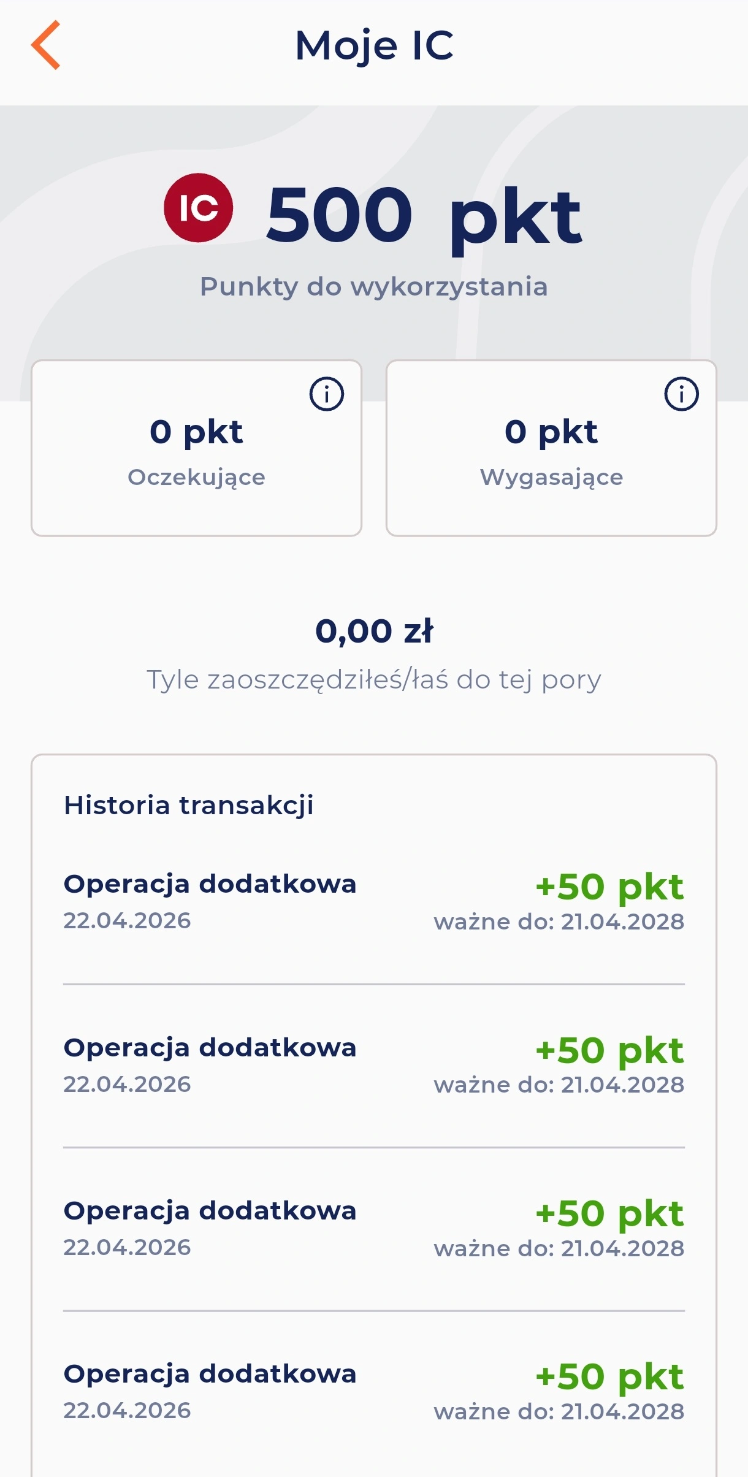Tap the second transaction's ważne do date
748x1477 pixels.
(559, 1085)
